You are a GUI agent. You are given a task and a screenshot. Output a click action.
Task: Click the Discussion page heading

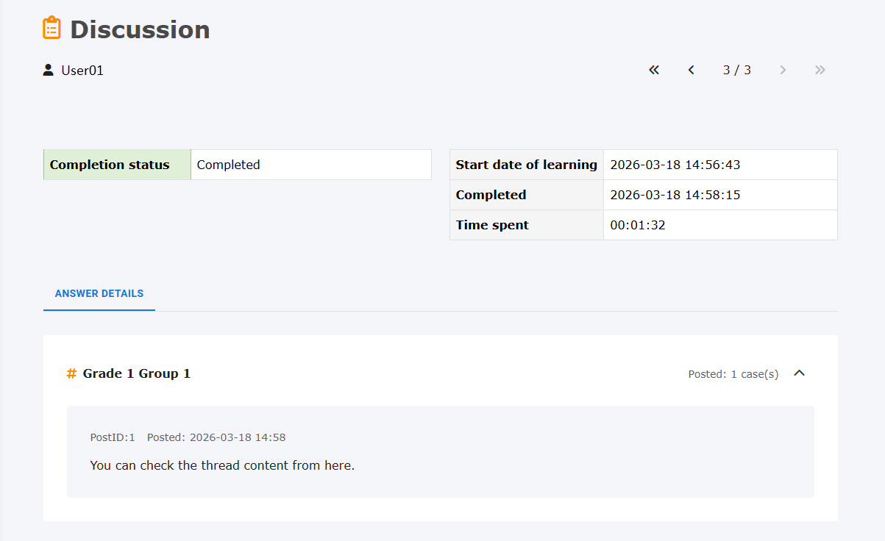[x=140, y=29]
